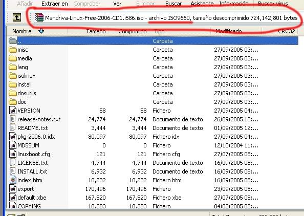
Task: Click the sort arrow next to Nombre
Action: [41, 31]
